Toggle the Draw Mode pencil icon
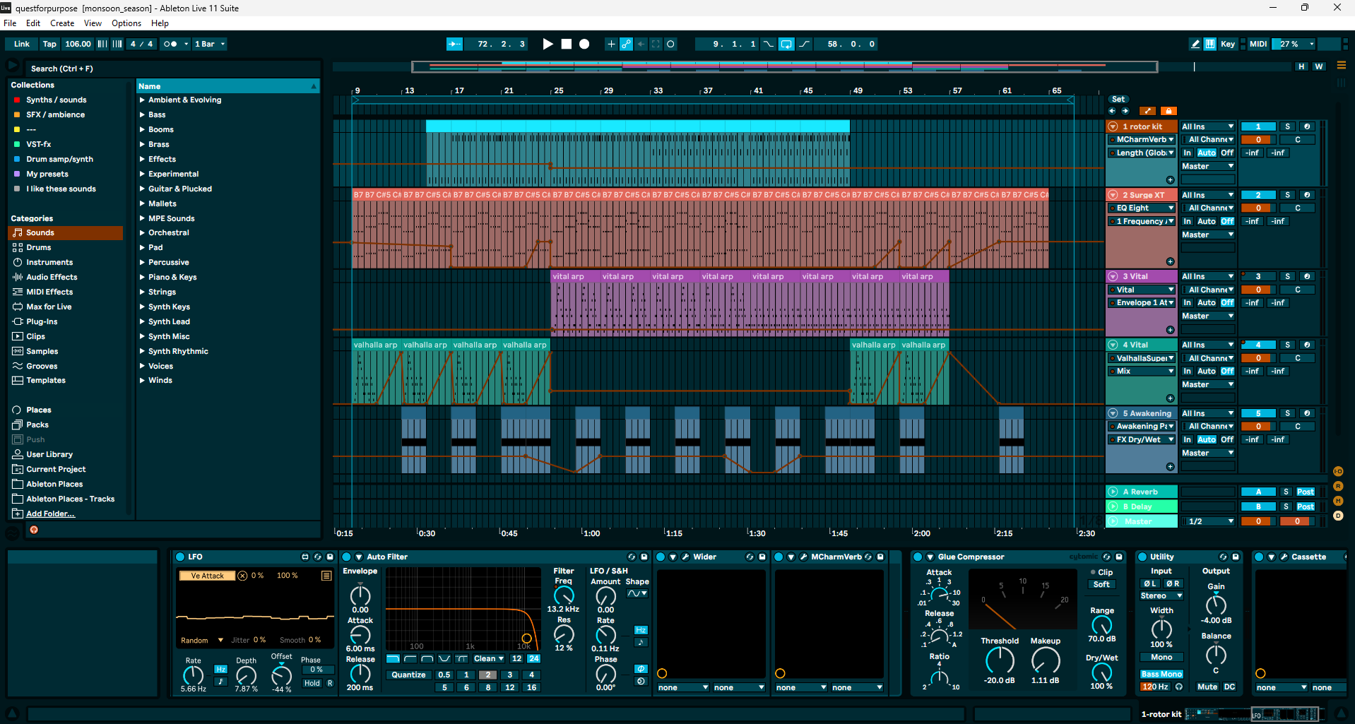Viewport: 1355px width, 724px height. (x=1195, y=44)
